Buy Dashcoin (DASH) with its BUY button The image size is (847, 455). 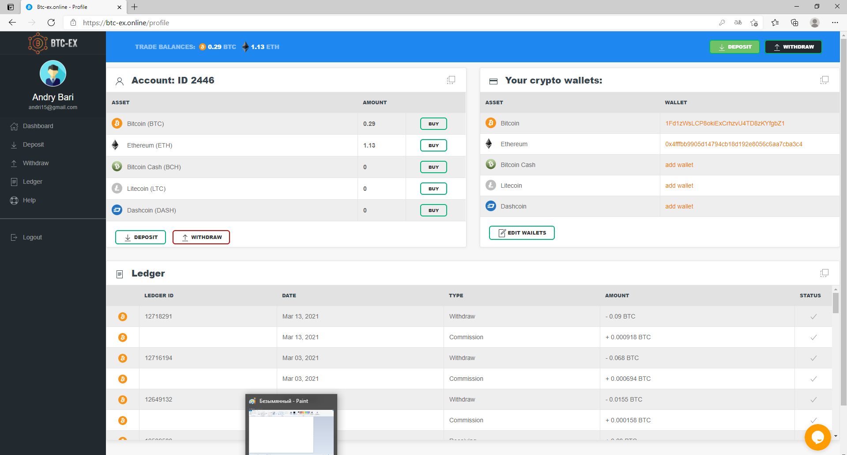coord(433,210)
